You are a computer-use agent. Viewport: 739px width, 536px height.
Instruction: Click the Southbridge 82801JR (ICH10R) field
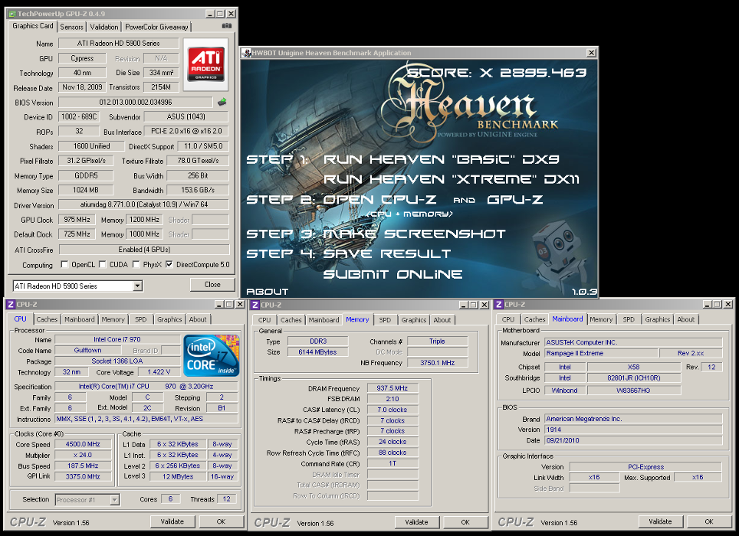(x=633, y=378)
